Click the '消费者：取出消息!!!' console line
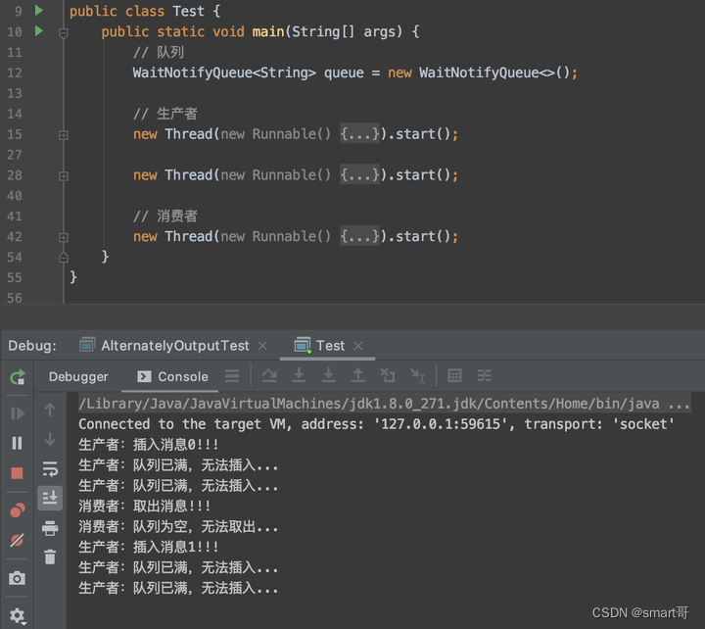The width and height of the screenshot is (705, 629). point(144,506)
